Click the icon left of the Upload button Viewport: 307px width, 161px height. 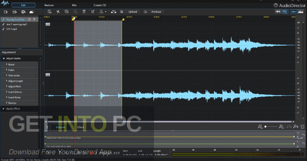(x=121, y=12)
